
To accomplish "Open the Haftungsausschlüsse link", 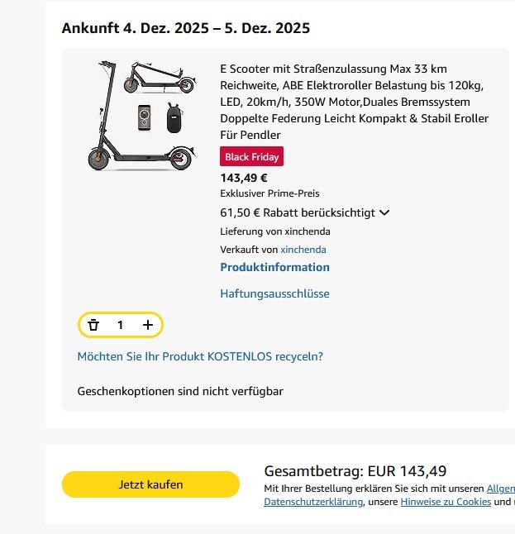I will (274, 293).
